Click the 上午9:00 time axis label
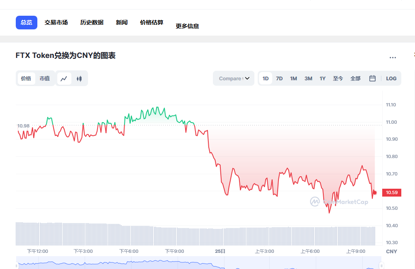 (x=356, y=251)
